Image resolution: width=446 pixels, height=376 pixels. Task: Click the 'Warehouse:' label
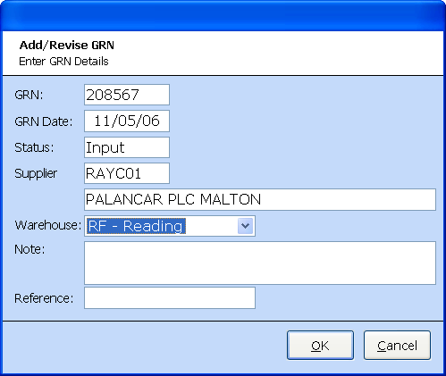[x=48, y=225]
